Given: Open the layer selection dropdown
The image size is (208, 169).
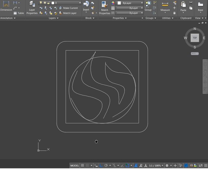Looking at the screenshot, I should tap(80, 3).
